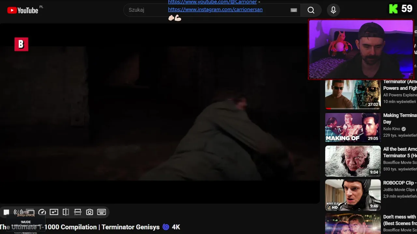
Task: Click the '229 tys. wyświetleń' view count
Action: [x=400, y=135]
